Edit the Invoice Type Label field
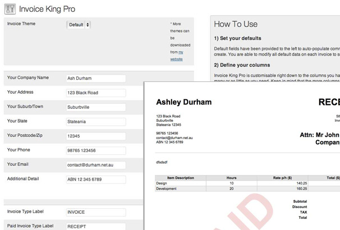 tap(96, 212)
